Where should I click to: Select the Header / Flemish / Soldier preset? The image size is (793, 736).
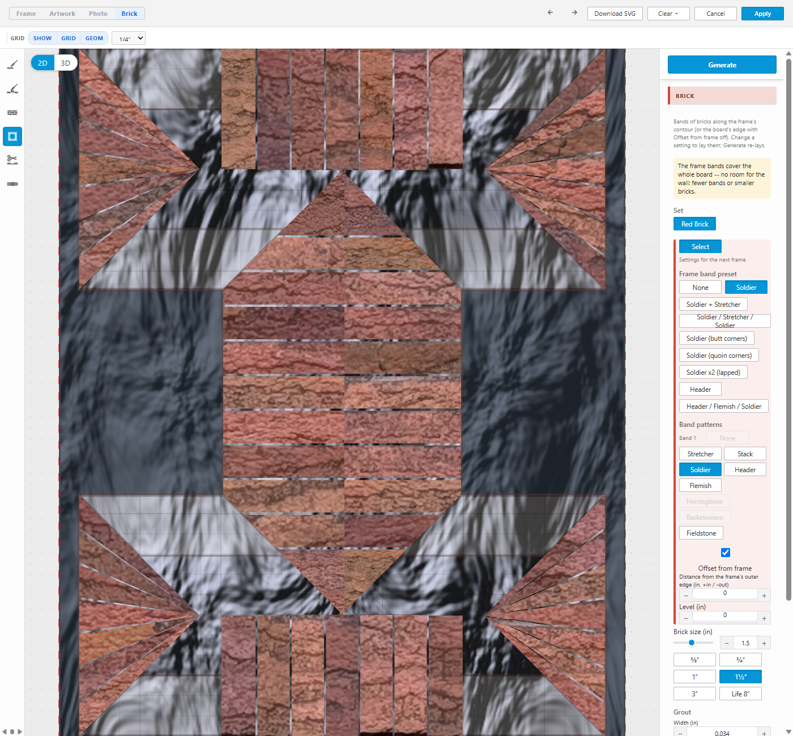[724, 406]
